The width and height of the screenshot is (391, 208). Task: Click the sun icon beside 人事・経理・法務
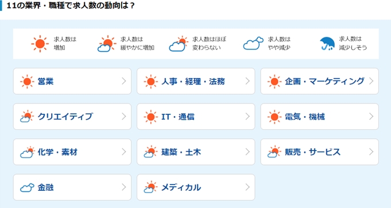pyautogui.click(x=150, y=82)
